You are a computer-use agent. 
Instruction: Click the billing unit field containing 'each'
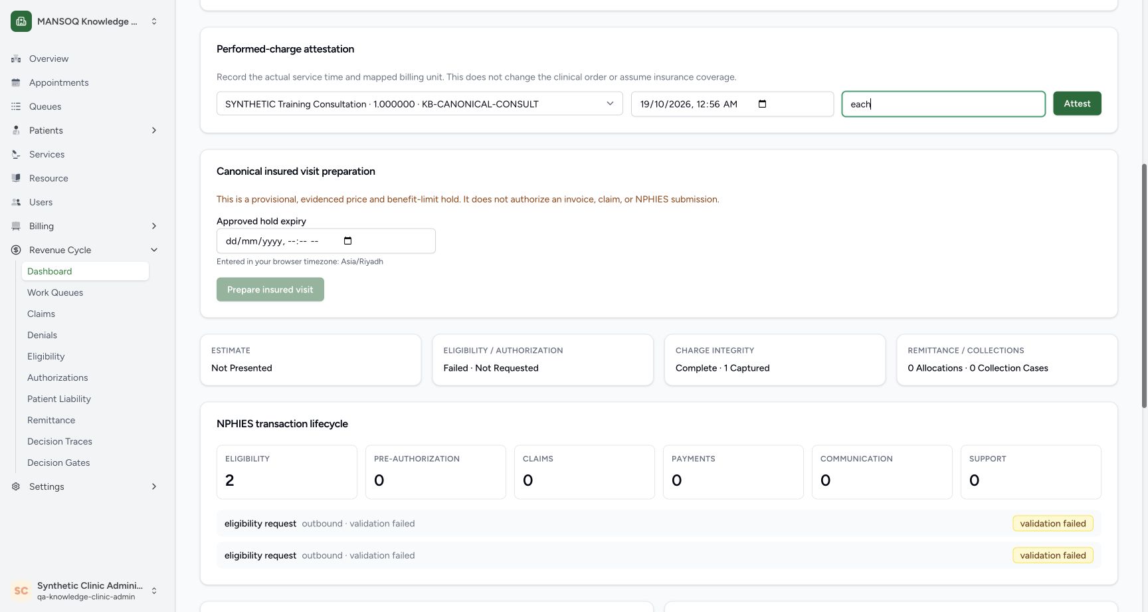click(943, 104)
